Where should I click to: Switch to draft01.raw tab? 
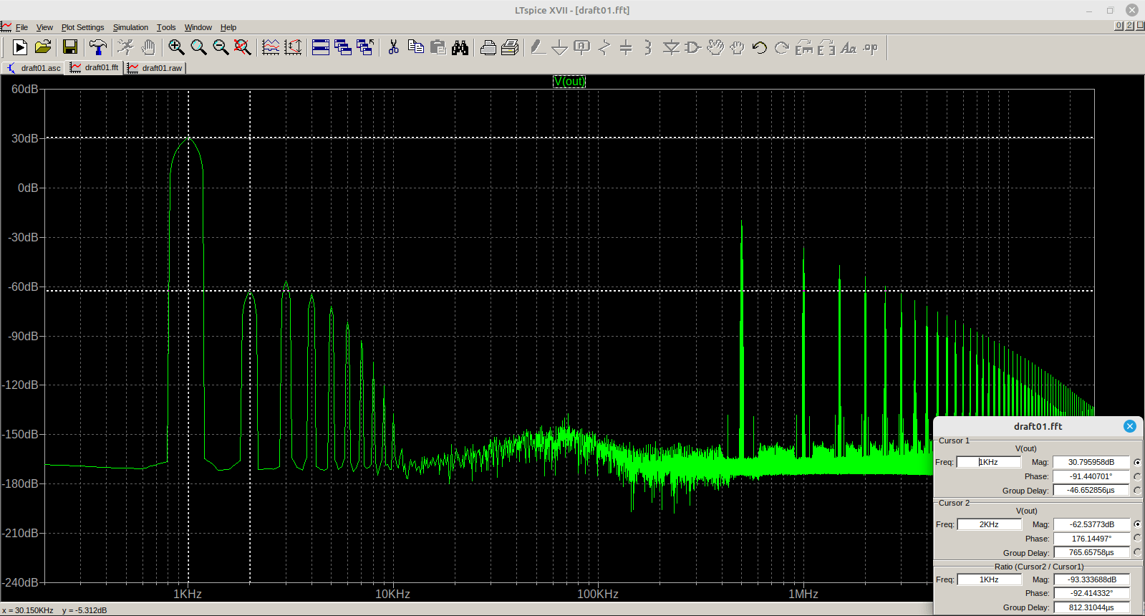(x=155, y=68)
